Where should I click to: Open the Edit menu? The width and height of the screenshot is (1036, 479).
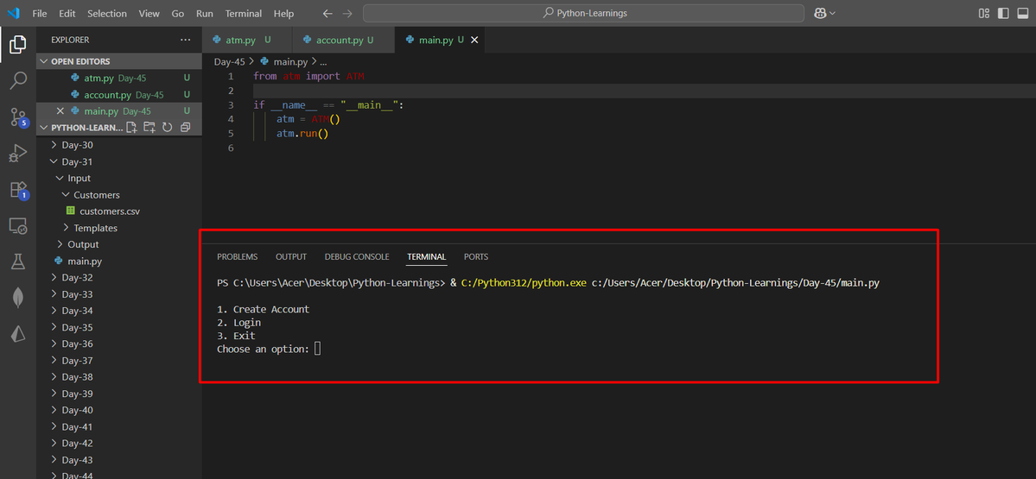tap(67, 13)
